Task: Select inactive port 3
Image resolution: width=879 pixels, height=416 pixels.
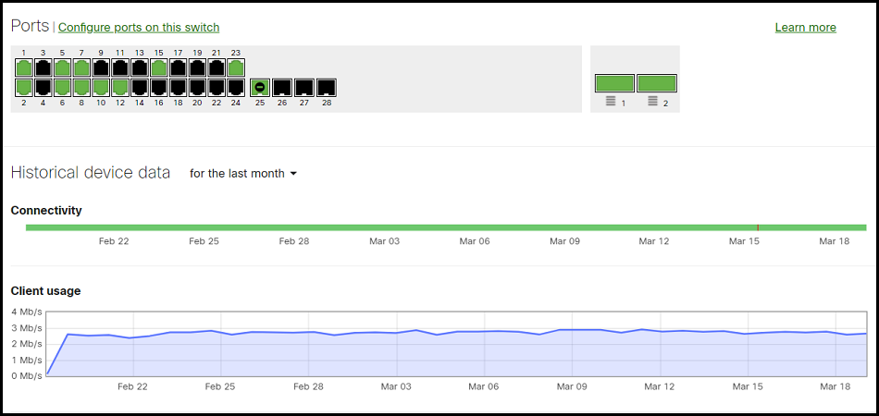Action: (x=43, y=67)
